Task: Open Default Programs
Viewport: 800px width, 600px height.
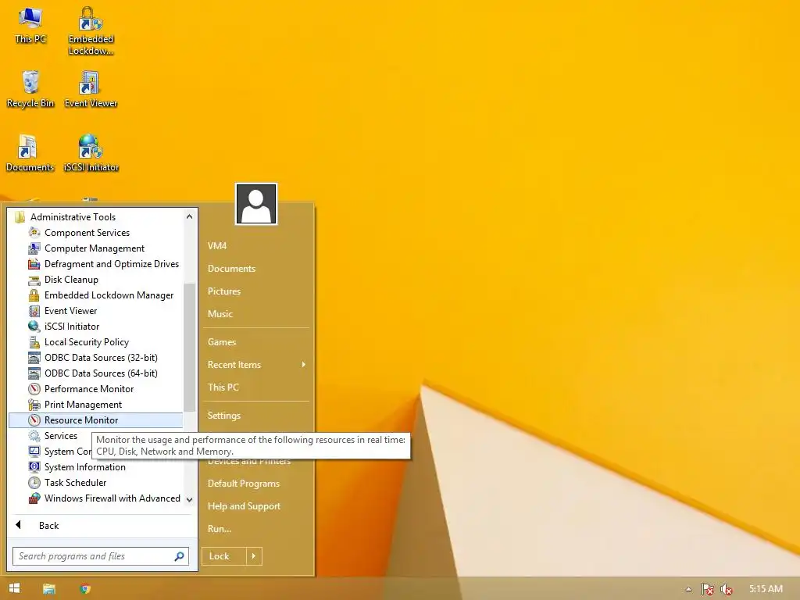Action: tap(244, 483)
